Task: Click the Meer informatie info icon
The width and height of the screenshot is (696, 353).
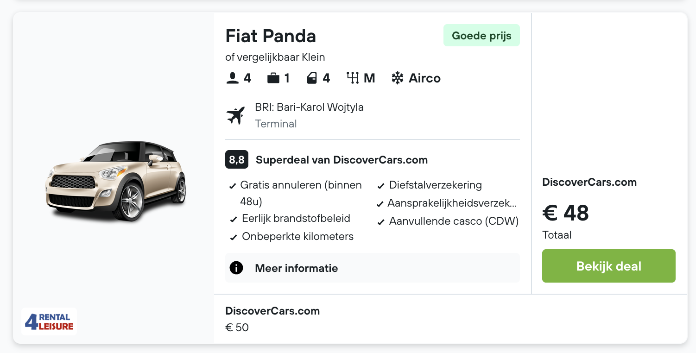Action: click(x=236, y=268)
